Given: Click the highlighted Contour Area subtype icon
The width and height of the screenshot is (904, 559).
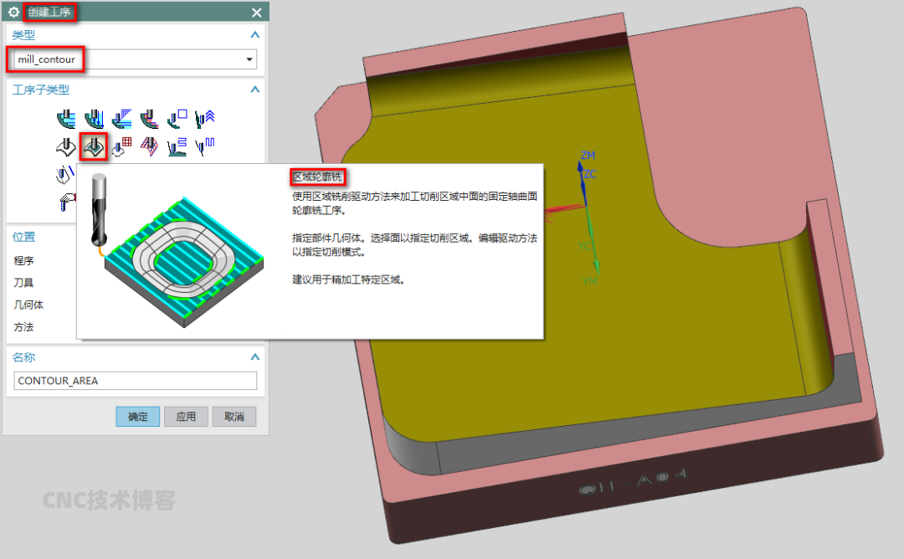Looking at the screenshot, I should 94,148.
